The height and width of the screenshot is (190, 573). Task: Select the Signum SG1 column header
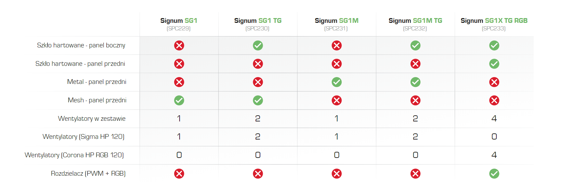click(179, 24)
